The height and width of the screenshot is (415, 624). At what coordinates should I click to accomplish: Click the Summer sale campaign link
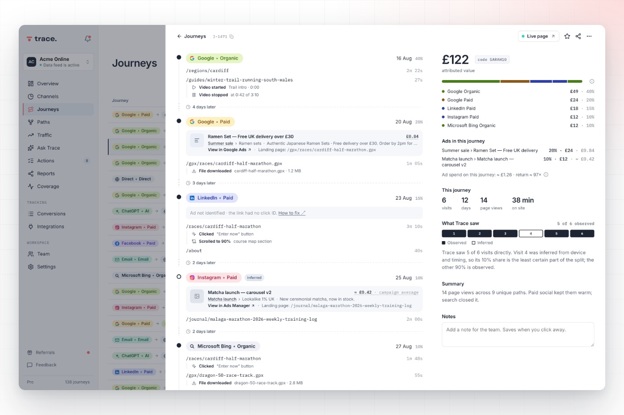(220, 144)
